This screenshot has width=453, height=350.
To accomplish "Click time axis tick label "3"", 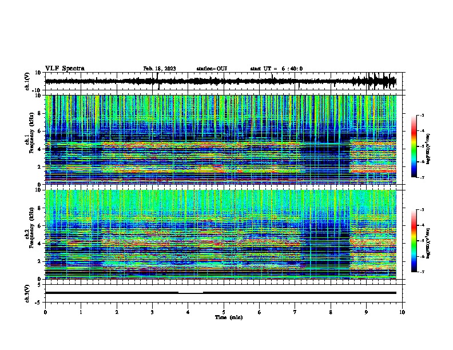I will [x=152, y=312].
